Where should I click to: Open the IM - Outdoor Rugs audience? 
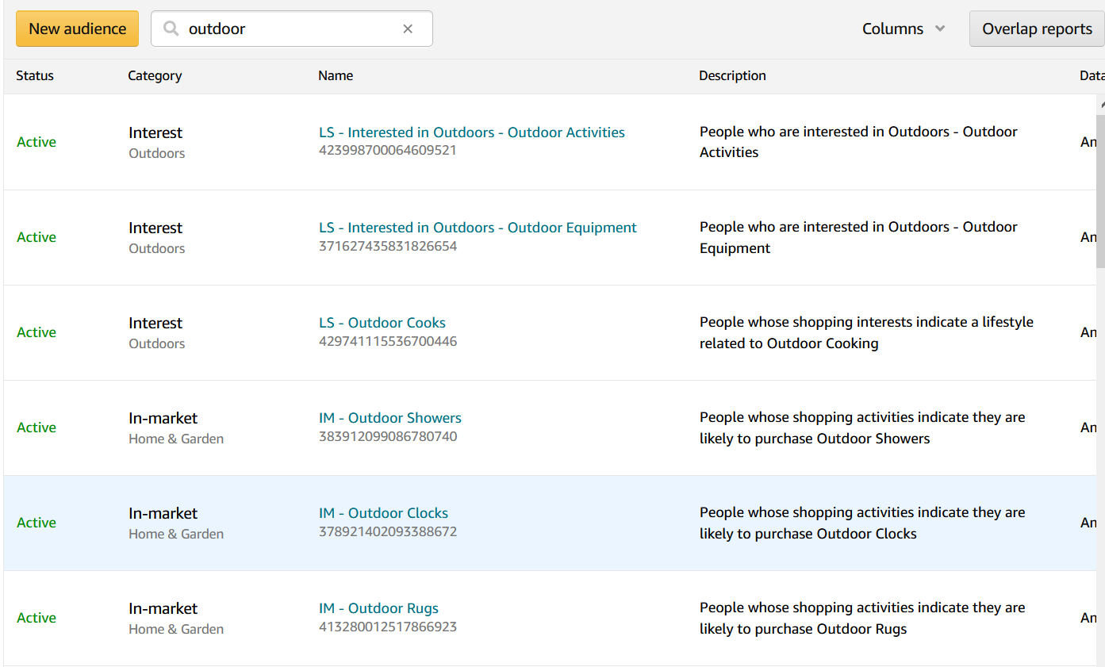coord(378,608)
